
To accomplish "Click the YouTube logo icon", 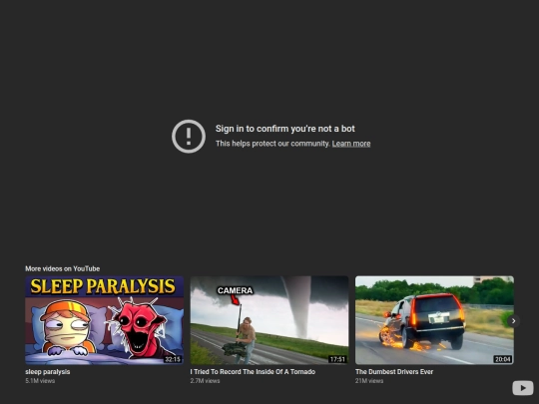I will 523,388.
